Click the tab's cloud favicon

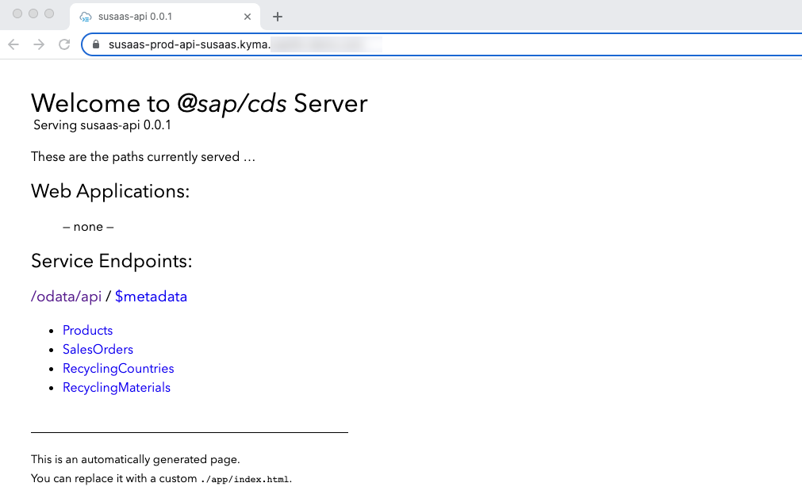pyautogui.click(x=86, y=17)
